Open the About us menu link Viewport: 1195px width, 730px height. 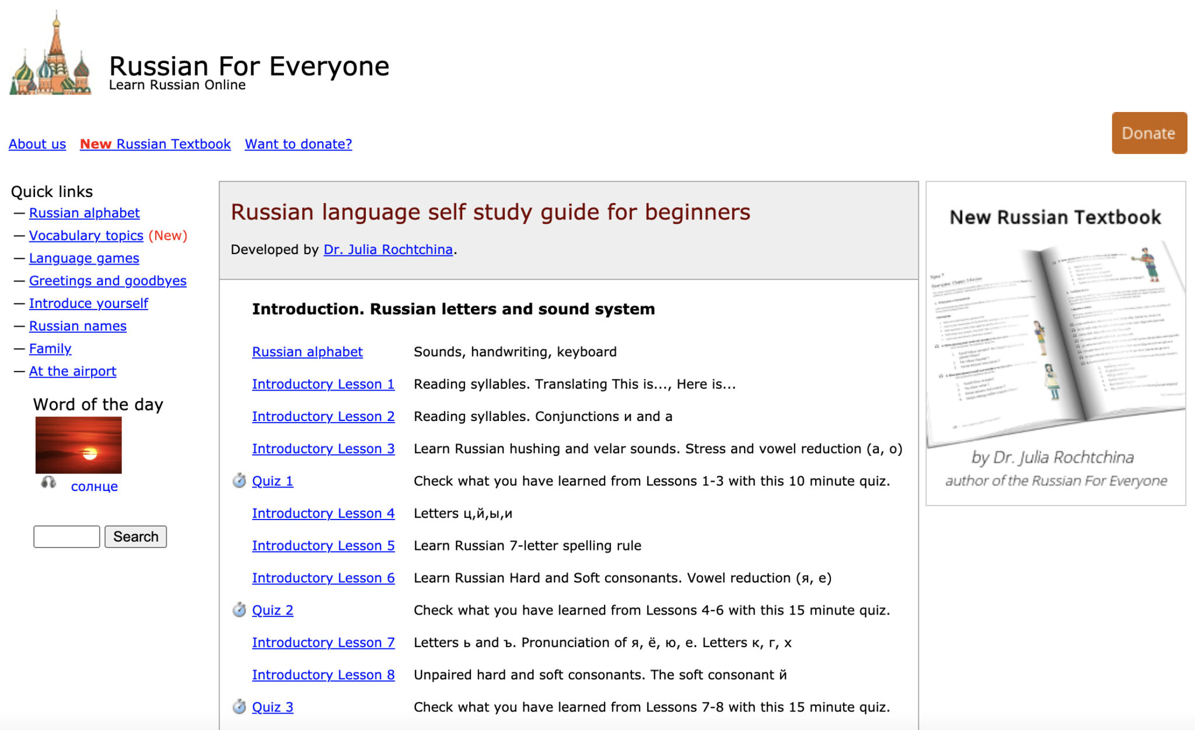(x=36, y=143)
